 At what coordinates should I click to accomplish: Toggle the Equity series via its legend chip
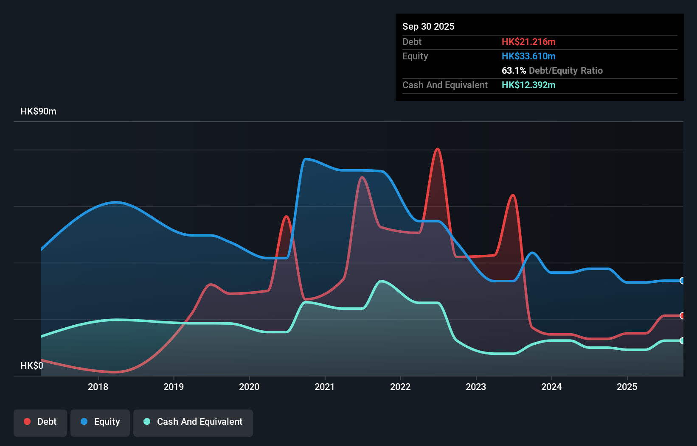coord(100,422)
